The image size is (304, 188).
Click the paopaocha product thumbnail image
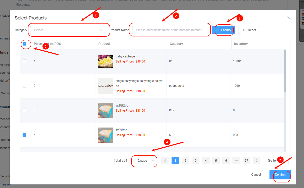pyautogui.click(x=106, y=86)
